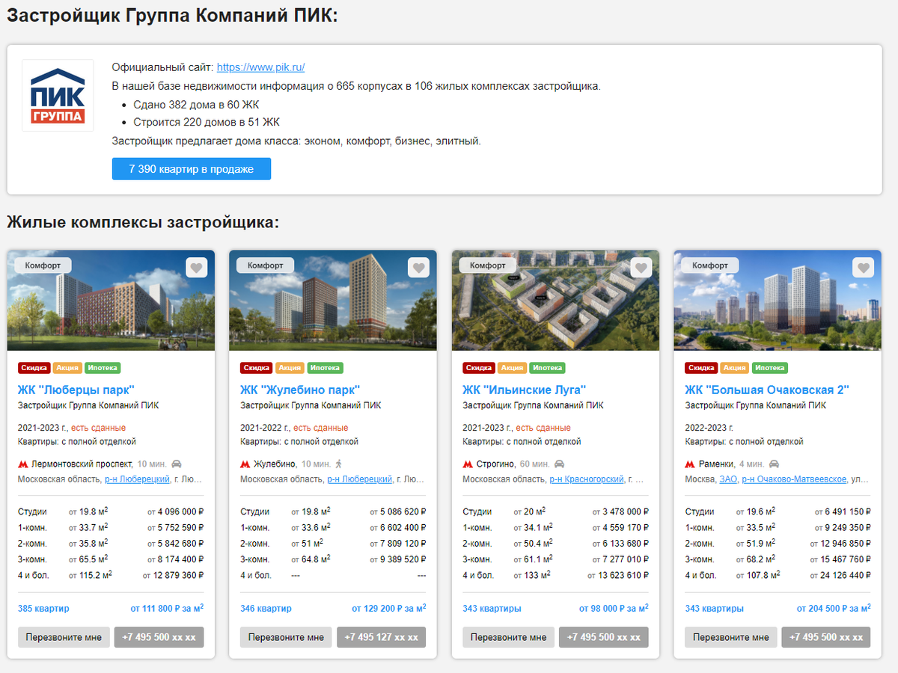Reveal phone number in Ильинские Луга card

coord(604,637)
